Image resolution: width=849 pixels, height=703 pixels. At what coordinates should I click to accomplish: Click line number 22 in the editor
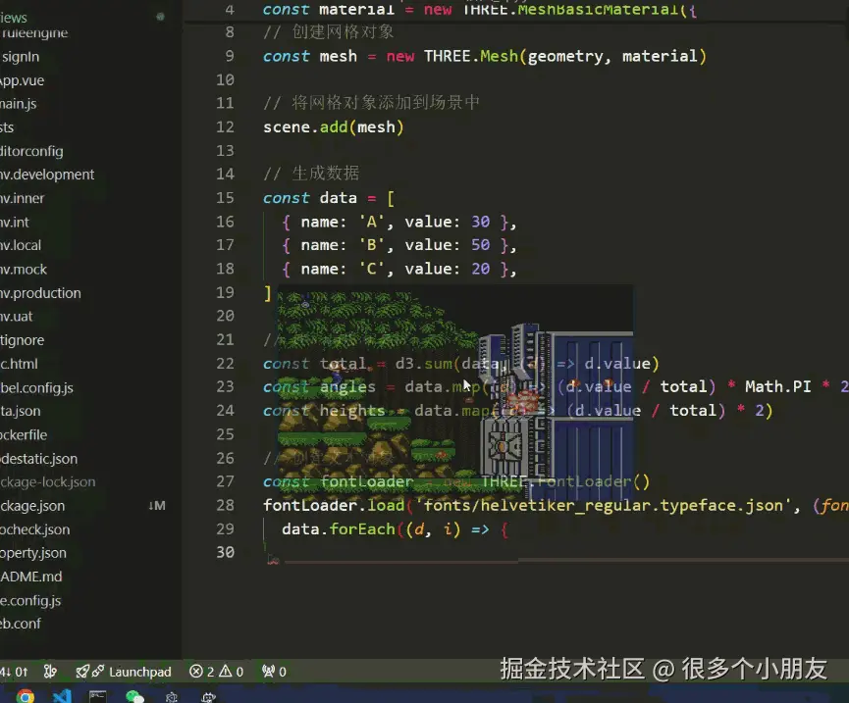coord(224,363)
